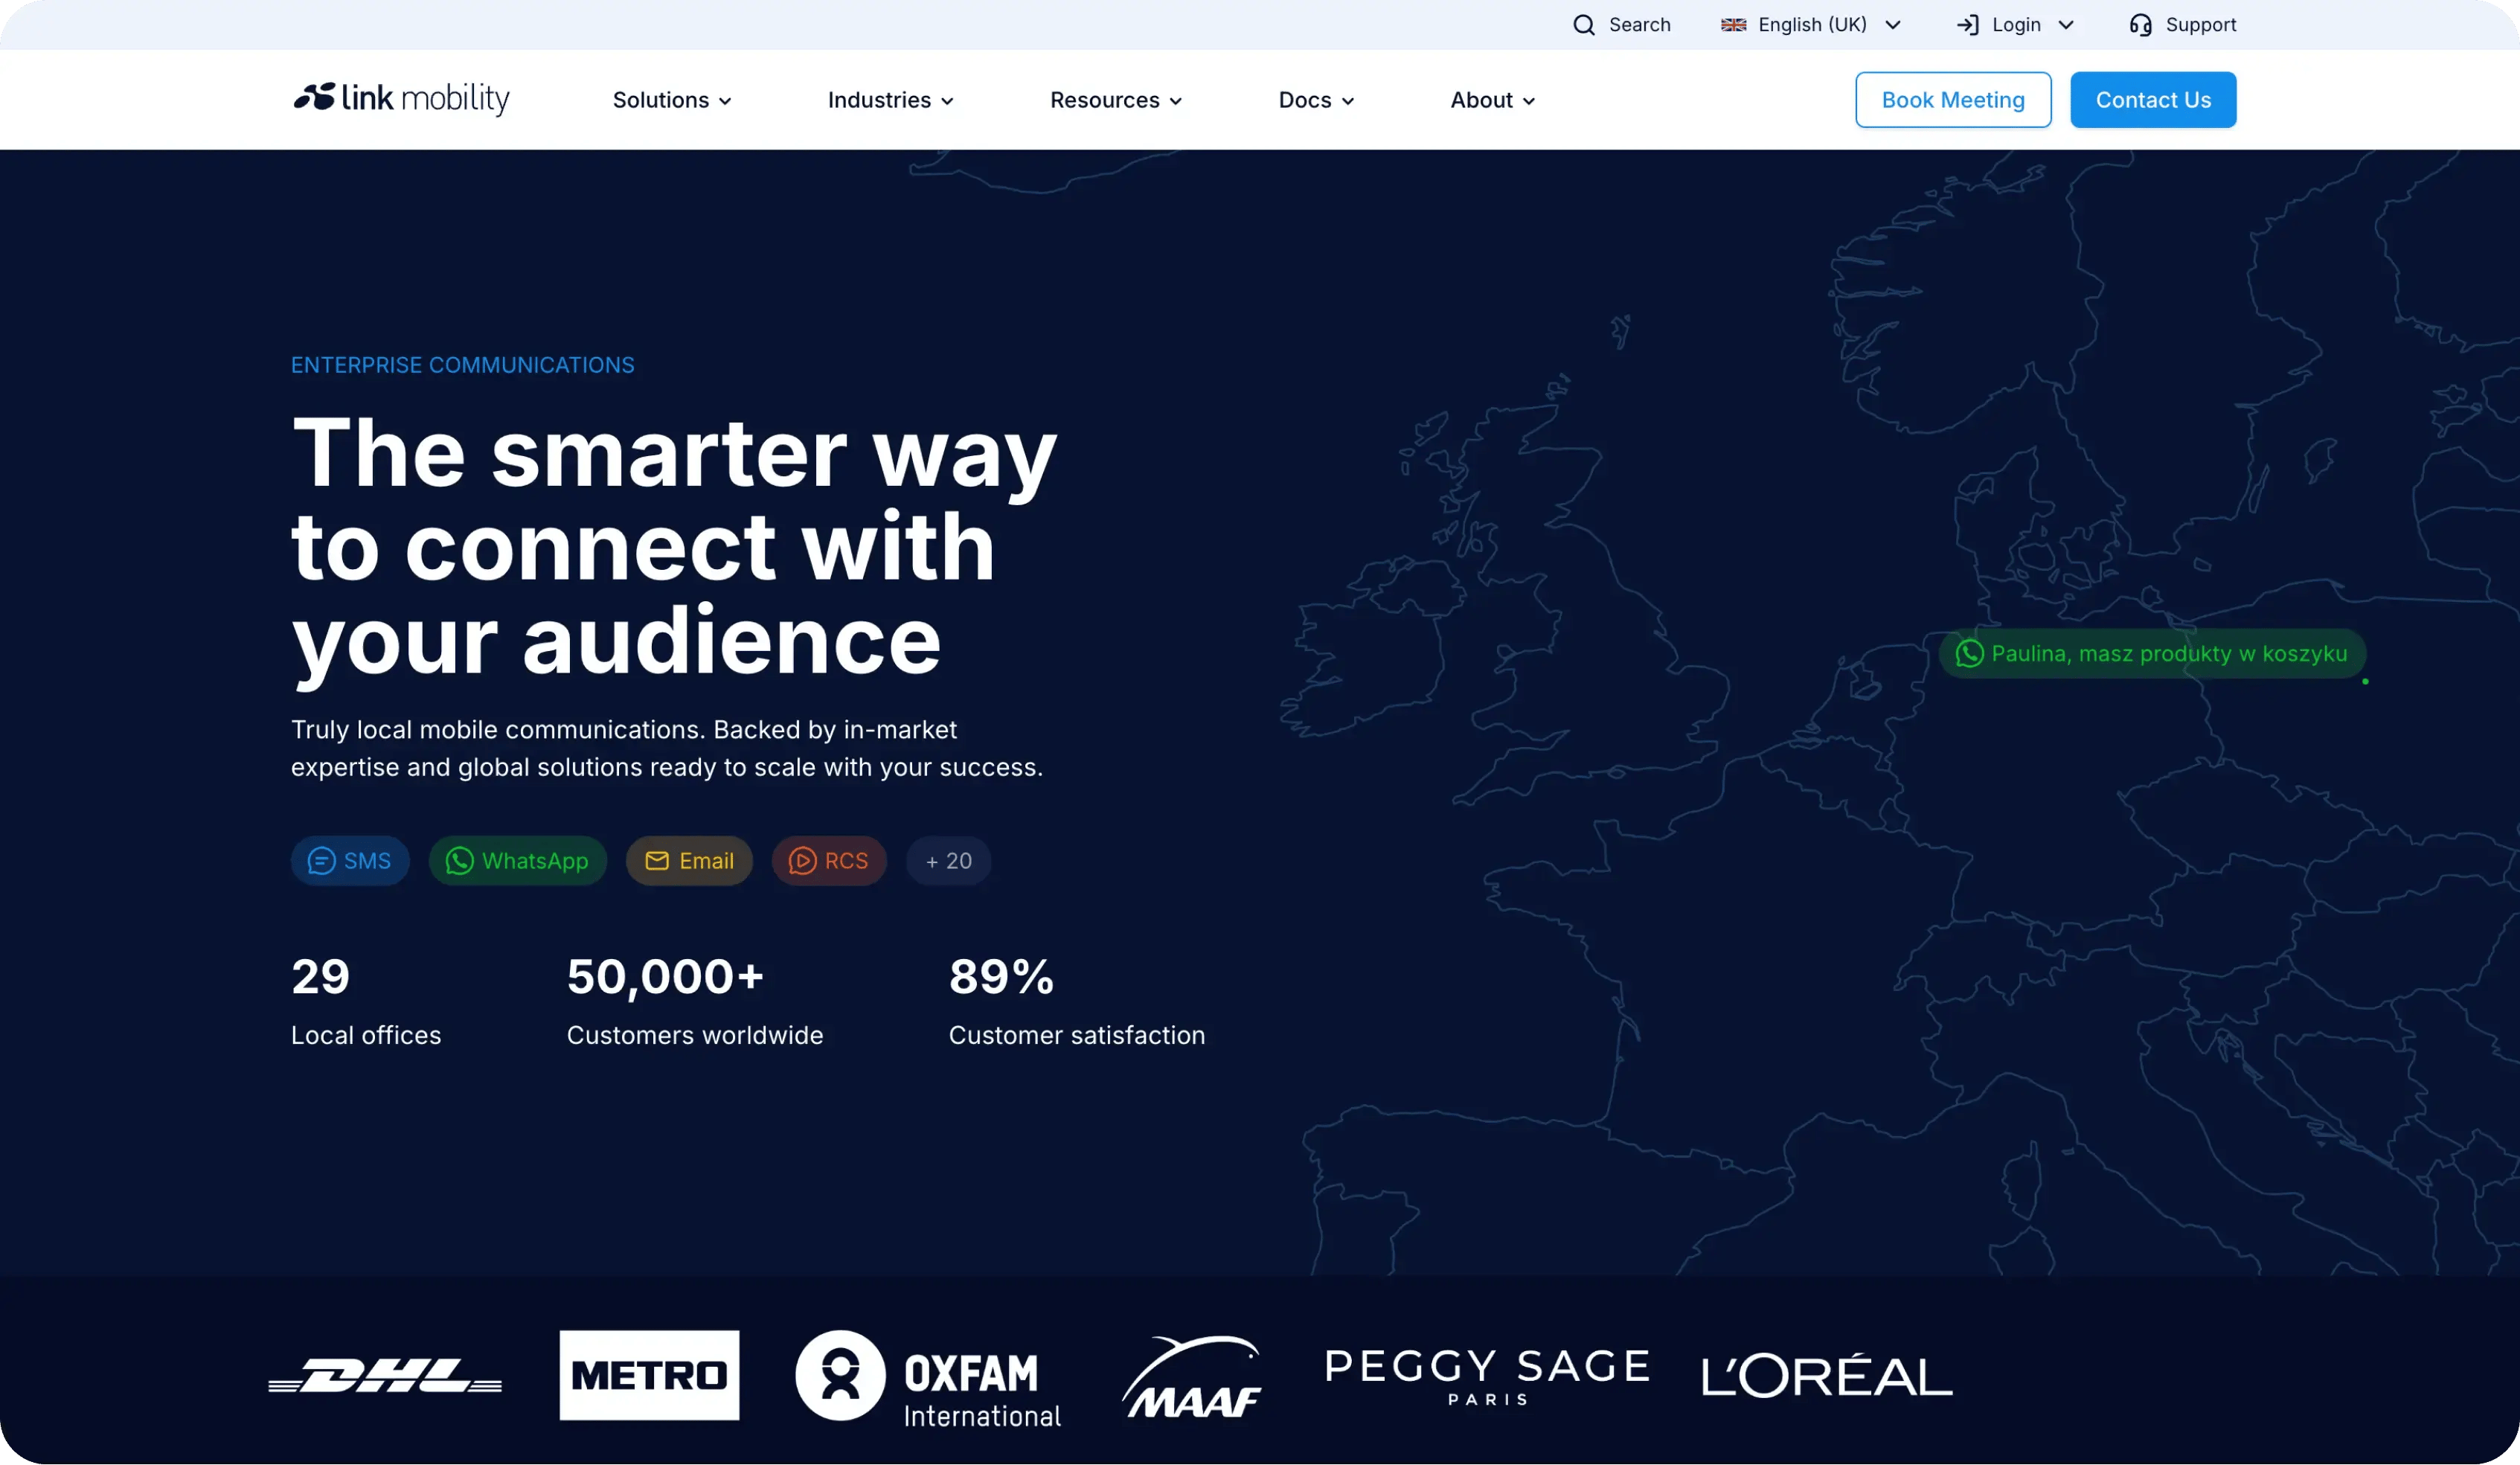Click the UK flag language icon
Image resolution: width=2520 pixels, height=1465 pixels.
(x=1733, y=25)
